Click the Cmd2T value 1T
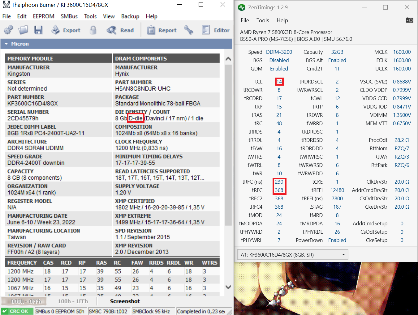The image size is (418, 315). tap(337, 69)
